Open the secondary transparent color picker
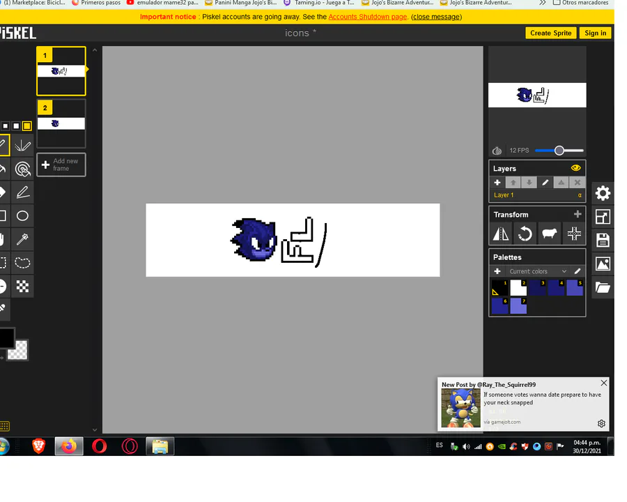 tap(19, 351)
